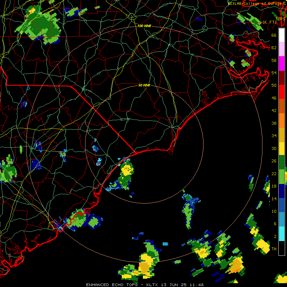Click the bright red legend swatch
287x287 pixels.
coord(282,92)
